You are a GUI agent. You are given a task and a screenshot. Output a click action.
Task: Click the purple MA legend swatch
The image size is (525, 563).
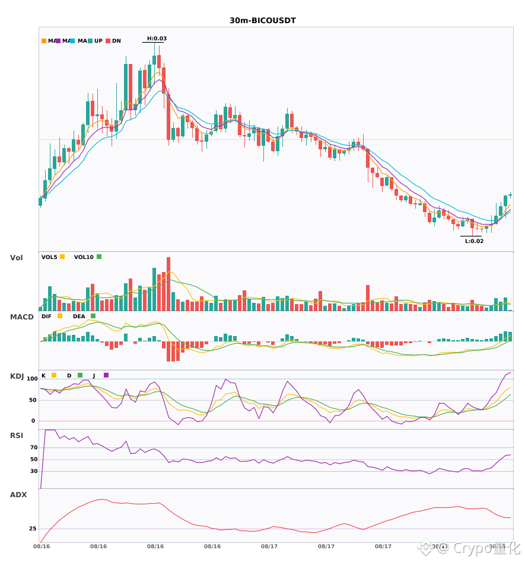(58, 41)
